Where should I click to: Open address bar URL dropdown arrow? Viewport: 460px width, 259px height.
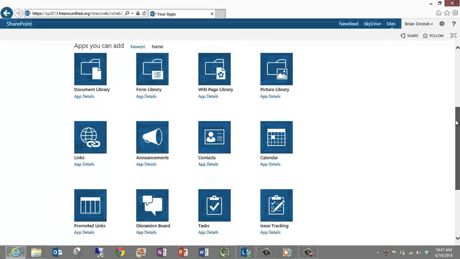tap(132, 14)
